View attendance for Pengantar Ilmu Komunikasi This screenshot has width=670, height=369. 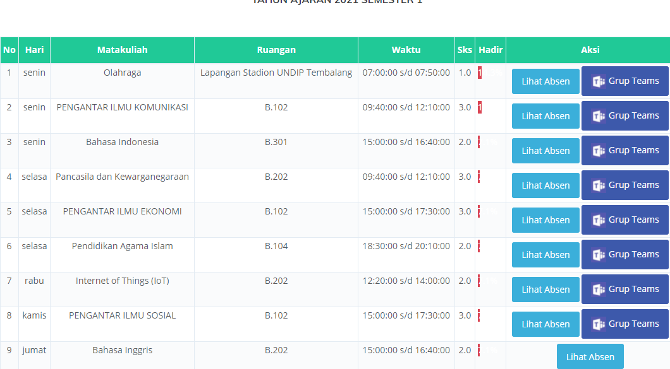pyautogui.click(x=545, y=116)
